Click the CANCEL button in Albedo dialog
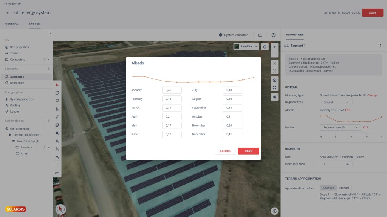Viewport: 387px width, 217px height. point(225,151)
